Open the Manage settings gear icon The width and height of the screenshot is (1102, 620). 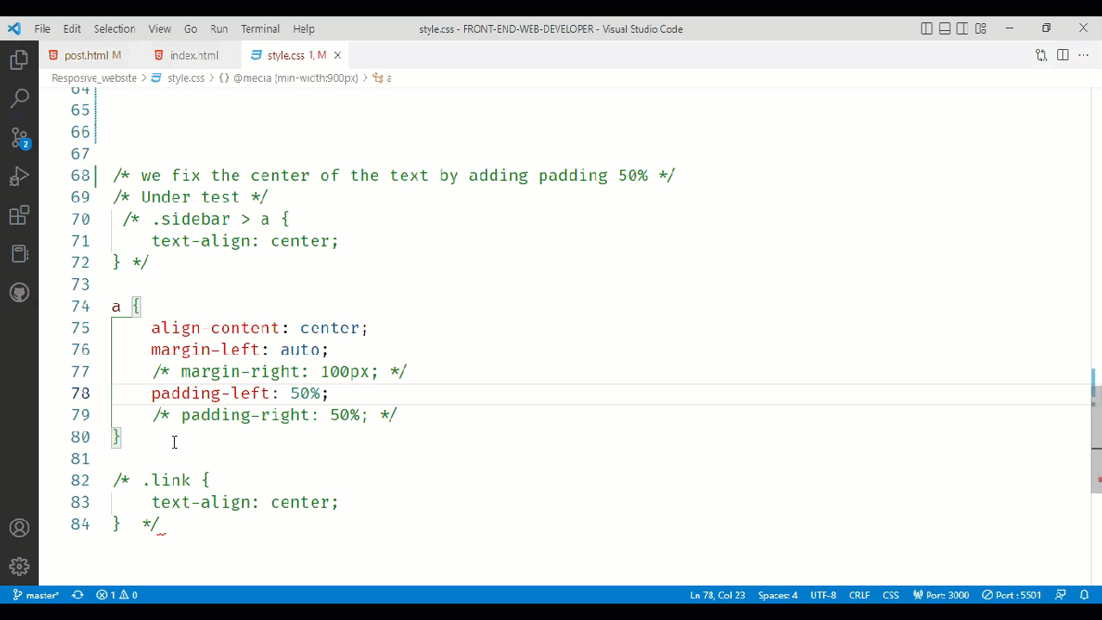19,566
